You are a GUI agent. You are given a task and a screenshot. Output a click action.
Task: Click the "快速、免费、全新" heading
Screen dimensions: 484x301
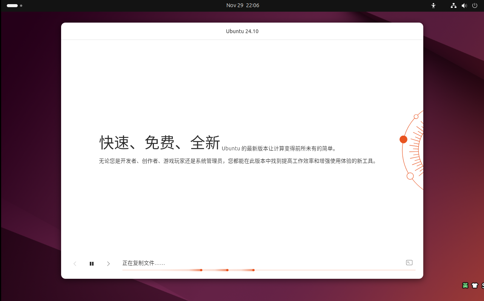pos(160,143)
